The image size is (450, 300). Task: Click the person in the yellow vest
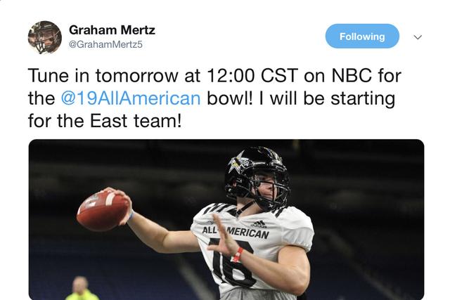pyautogui.click(x=82, y=289)
